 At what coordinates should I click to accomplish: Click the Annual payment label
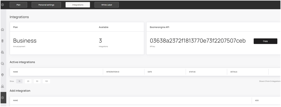[19, 47]
